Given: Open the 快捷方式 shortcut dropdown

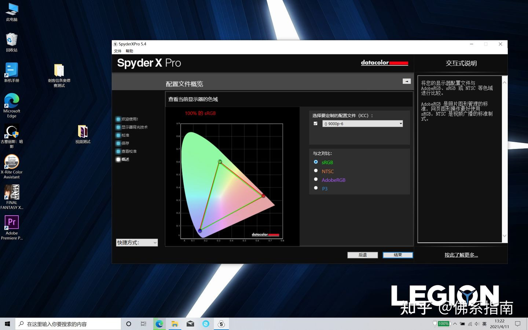Looking at the screenshot, I should (137, 242).
